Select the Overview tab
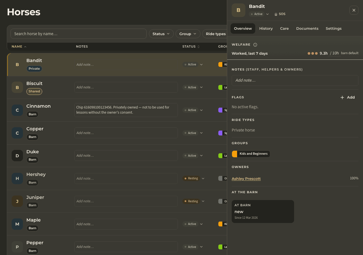363x255 pixels. (x=243, y=28)
